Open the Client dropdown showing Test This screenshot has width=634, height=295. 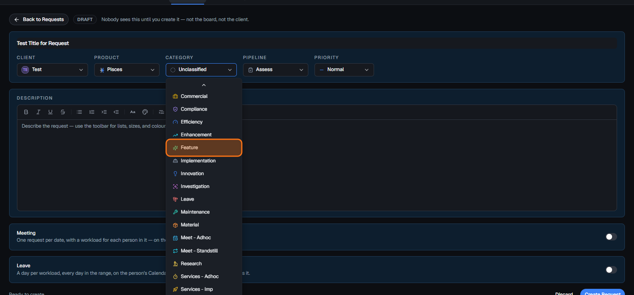[52, 70]
